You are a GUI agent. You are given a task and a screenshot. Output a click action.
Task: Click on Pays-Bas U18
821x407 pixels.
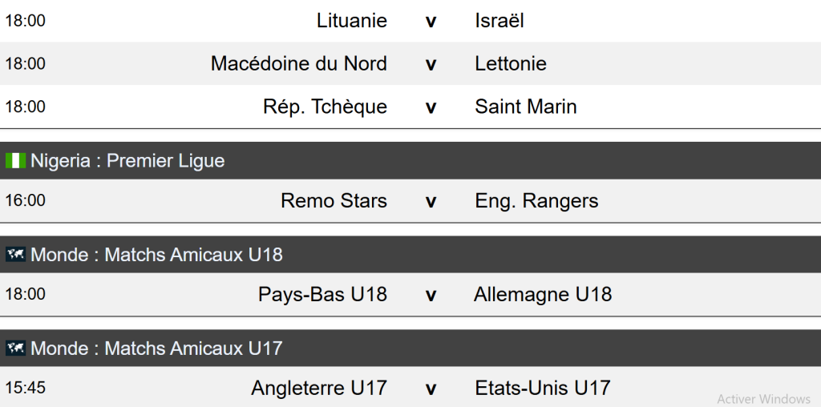click(322, 294)
